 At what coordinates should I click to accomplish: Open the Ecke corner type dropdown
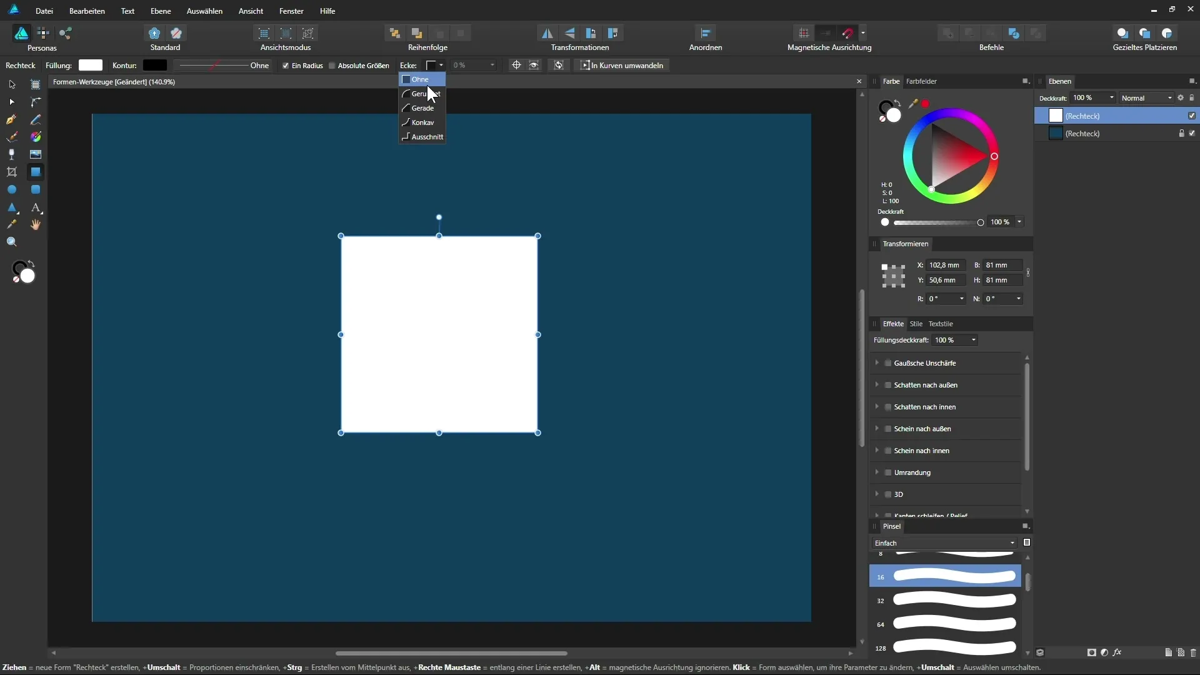(435, 65)
